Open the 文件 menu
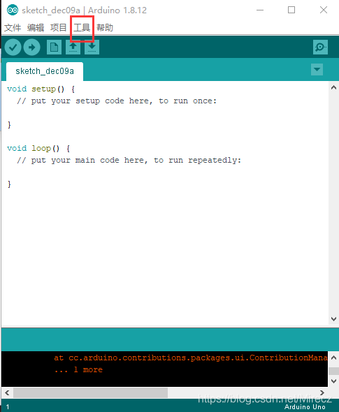339x412 pixels. 13,27
